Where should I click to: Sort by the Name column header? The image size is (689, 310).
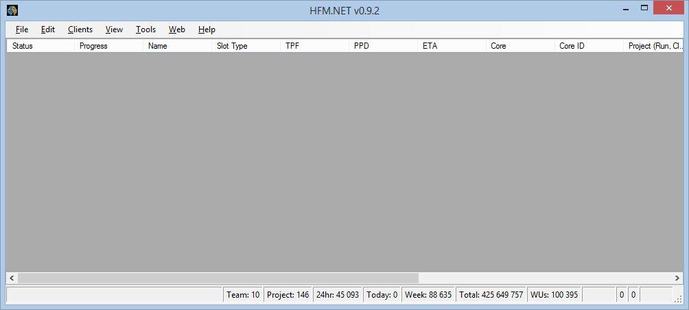click(x=177, y=46)
